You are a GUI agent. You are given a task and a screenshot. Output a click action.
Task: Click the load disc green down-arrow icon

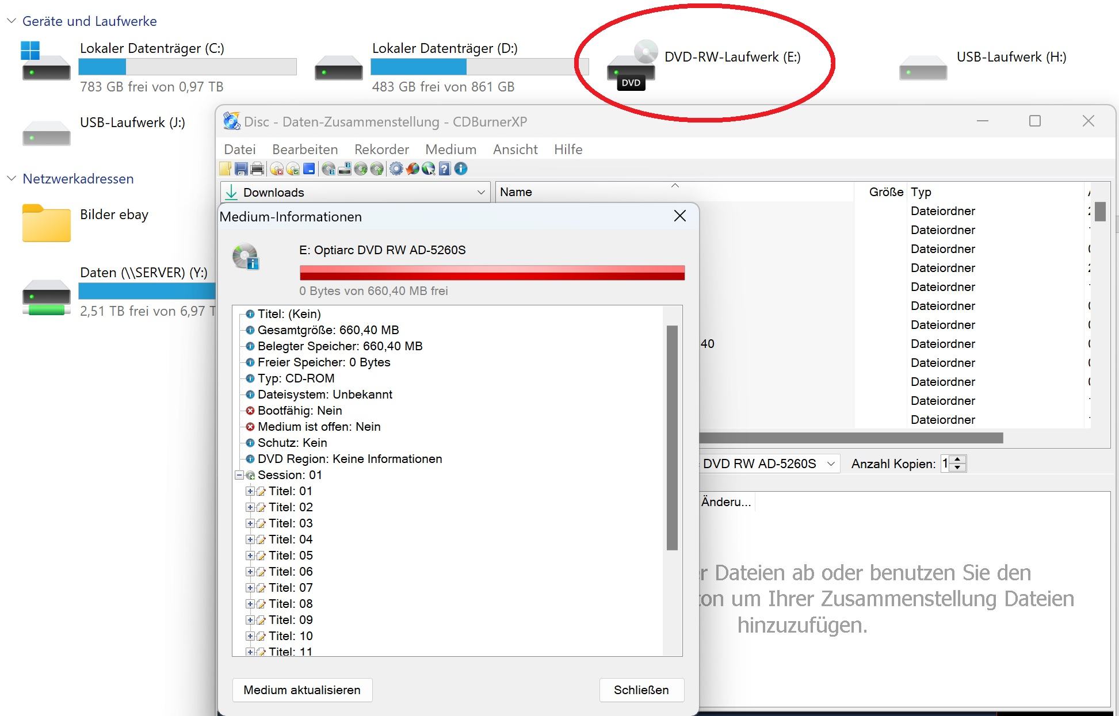coord(361,169)
